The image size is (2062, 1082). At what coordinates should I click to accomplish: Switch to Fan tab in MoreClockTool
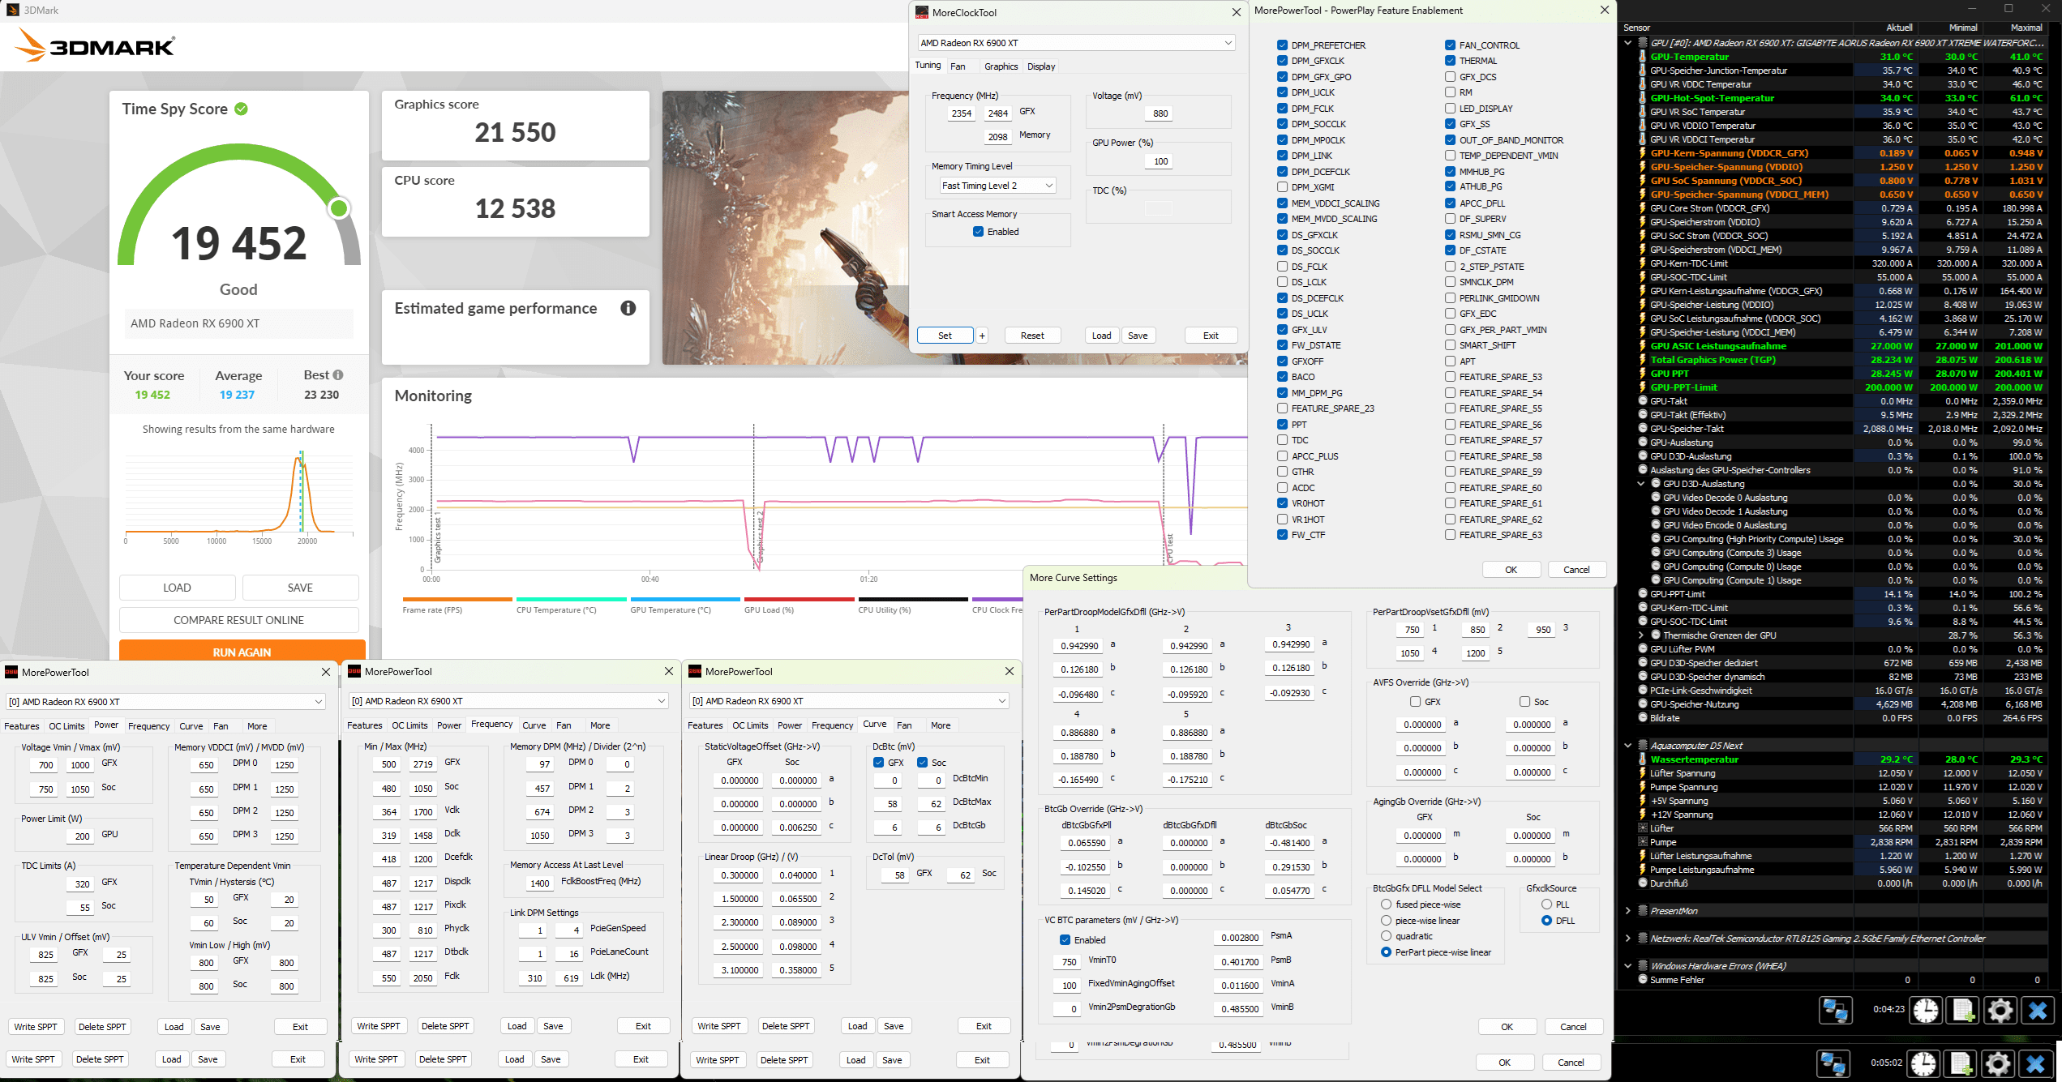[x=958, y=66]
